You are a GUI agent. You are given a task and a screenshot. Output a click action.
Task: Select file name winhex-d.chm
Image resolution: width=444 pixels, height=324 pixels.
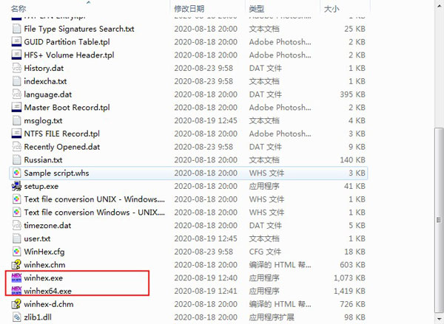[x=49, y=304]
